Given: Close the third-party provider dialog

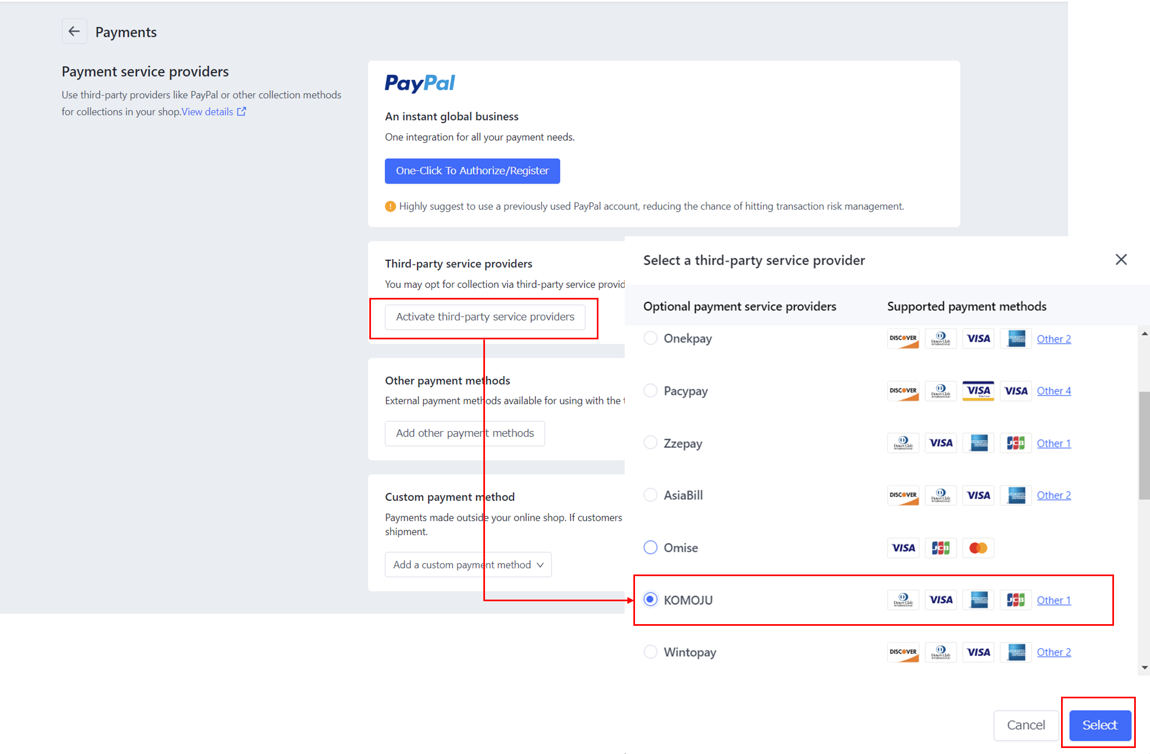Looking at the screenshot, I should (1121, 260).
